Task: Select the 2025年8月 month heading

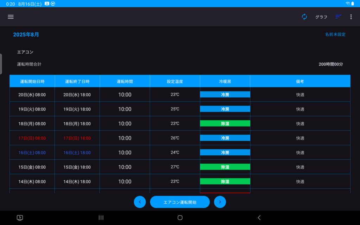Action: (26, 34)
